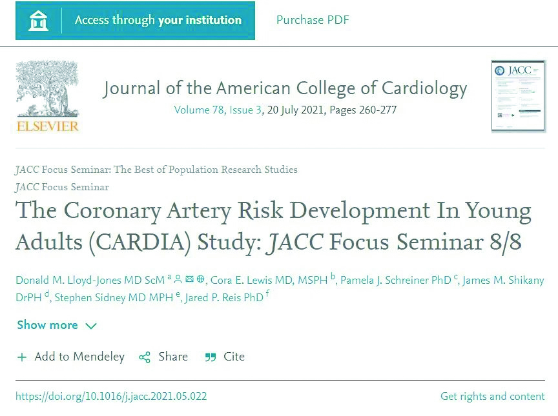The image size is (558, 416).
Task: Click the author email envelope icon
Action: [x=189, y=279]
